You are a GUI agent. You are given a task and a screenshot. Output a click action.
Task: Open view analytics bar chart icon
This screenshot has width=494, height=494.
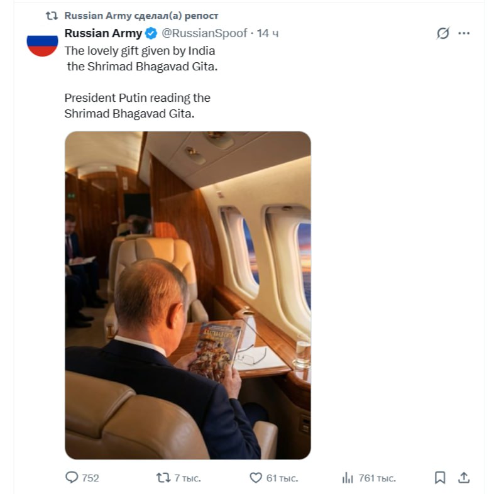(x=348, y=478)
